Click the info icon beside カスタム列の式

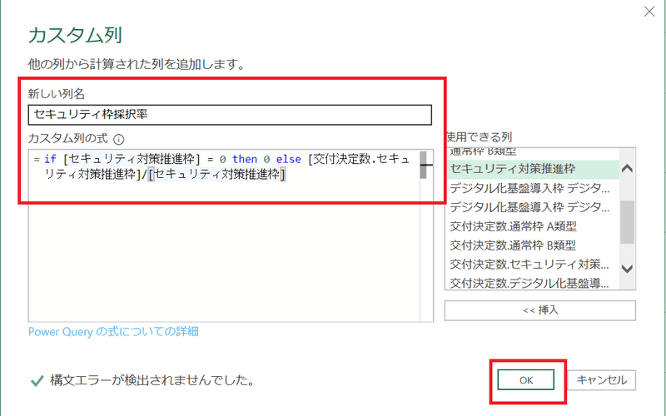click(118, 140)
